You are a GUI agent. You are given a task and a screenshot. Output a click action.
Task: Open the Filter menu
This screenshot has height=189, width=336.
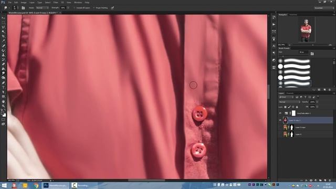56,2
